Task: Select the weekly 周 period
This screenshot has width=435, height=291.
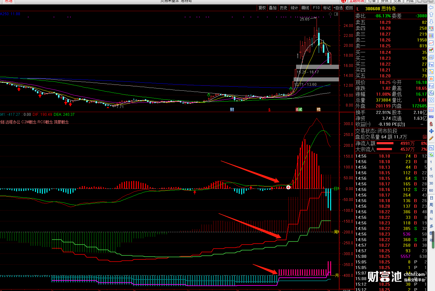Action: click(x=431, y=205)
